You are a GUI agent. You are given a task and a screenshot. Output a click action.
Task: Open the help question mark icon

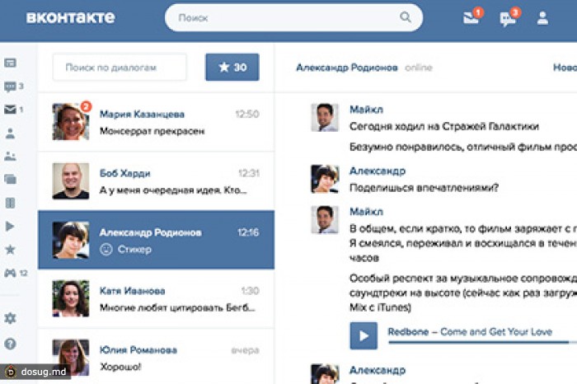point(10,344)
